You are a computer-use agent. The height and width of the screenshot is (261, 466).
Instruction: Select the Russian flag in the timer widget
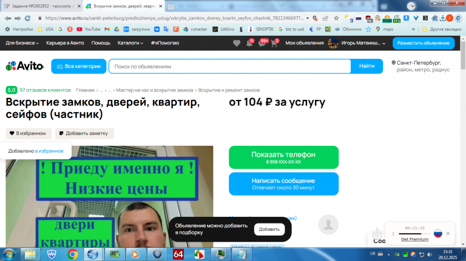437,233
